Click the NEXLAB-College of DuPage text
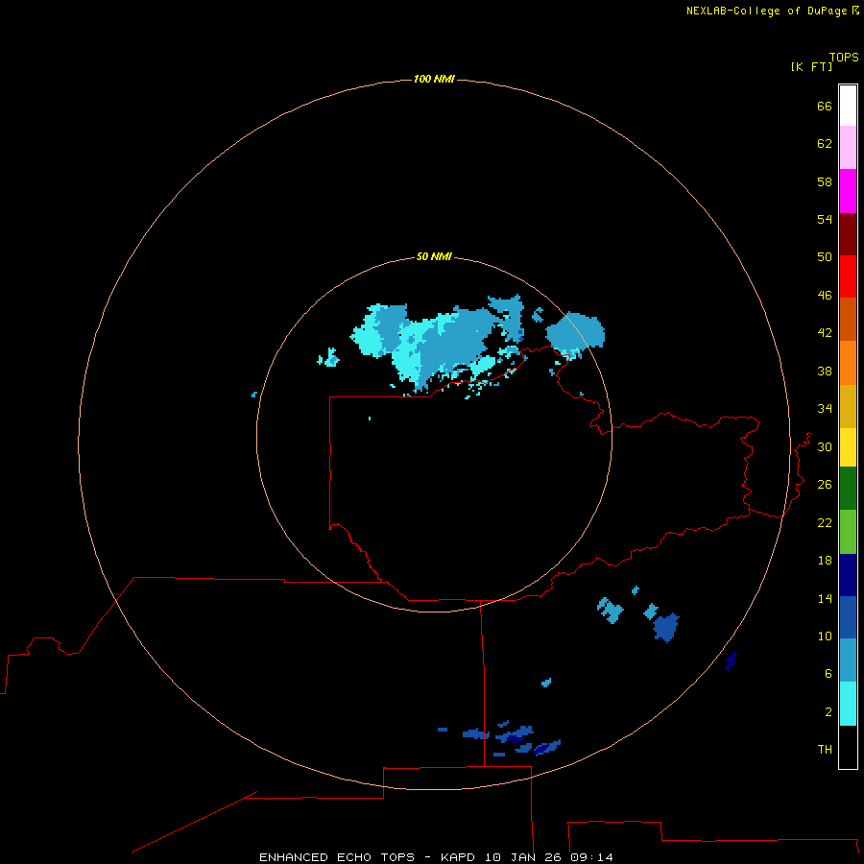This screenshot has width=864, height=864. [x=766, y=11]
